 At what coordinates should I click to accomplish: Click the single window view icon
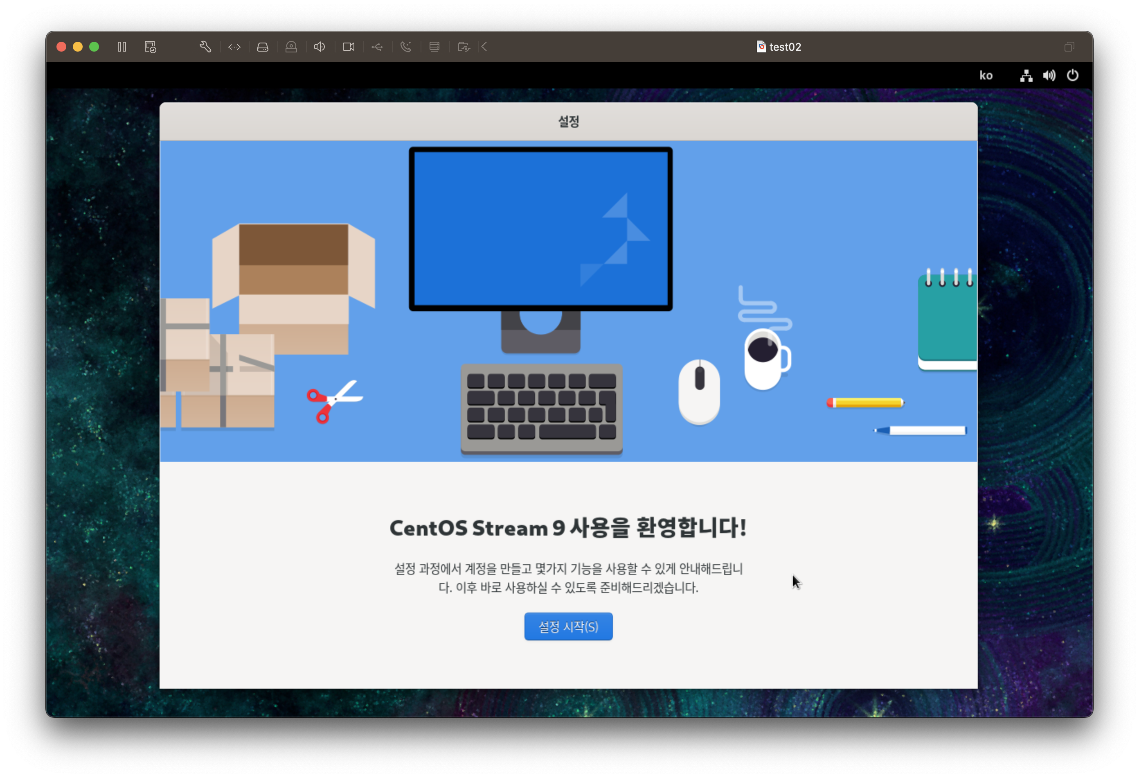click(1069, 47)
